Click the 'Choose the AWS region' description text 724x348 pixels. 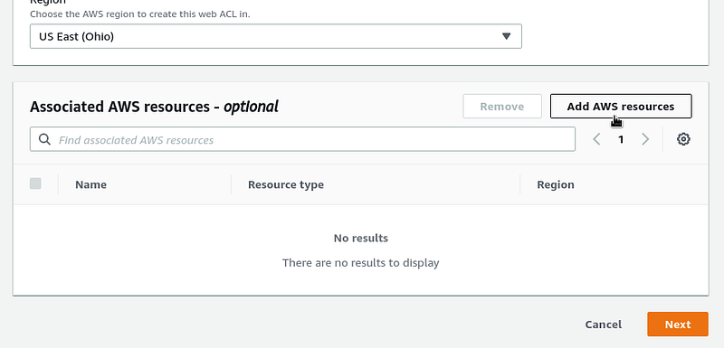(140, 14)
